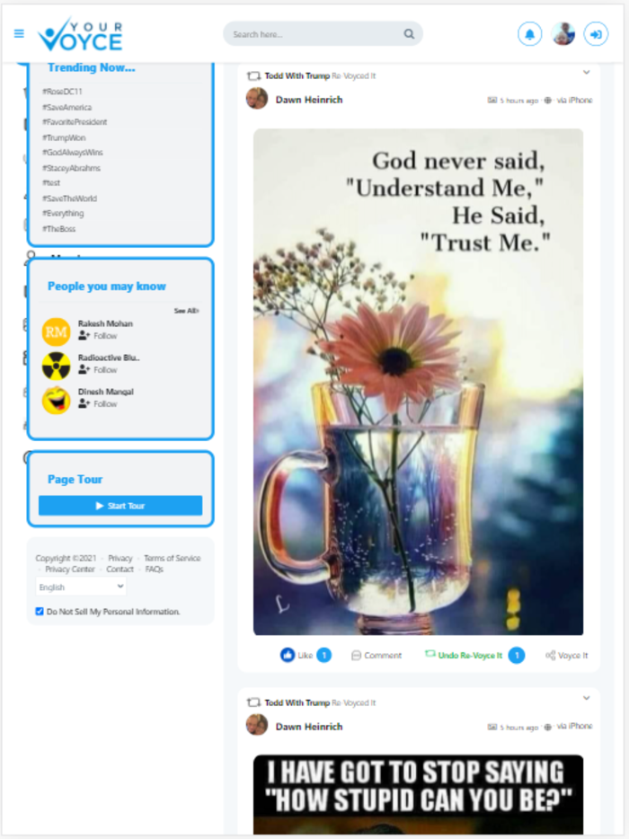Open the #SaveAmerica trending hashtag
The image size is (629, 839).
point(66,107)
